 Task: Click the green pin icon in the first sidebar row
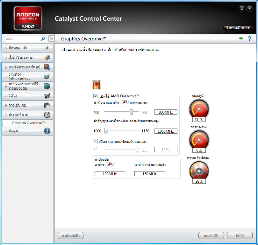[47, 48]
